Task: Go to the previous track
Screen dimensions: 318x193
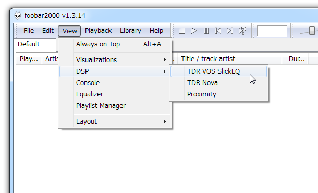Action: pos(218,31)
